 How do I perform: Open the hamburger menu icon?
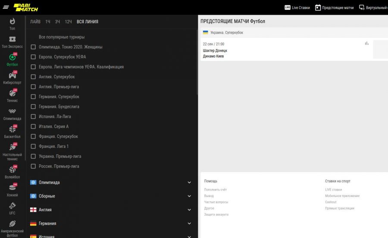pos(6,7)
